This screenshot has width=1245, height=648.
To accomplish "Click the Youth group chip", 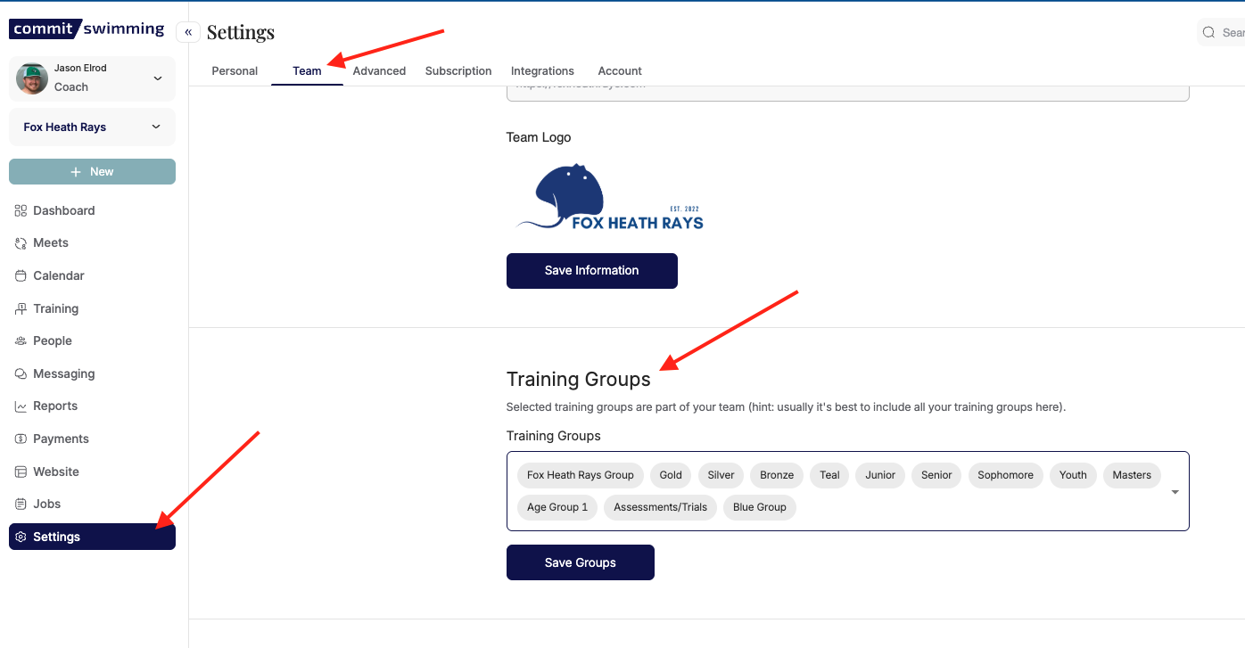I will pyautogui.click(x=1073, y=475).
